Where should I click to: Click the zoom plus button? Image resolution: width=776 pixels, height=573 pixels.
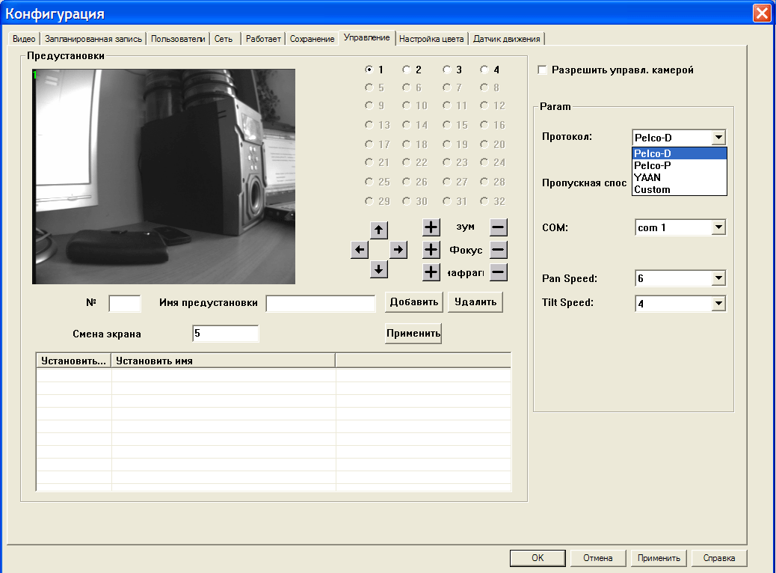tap(431, 227)
